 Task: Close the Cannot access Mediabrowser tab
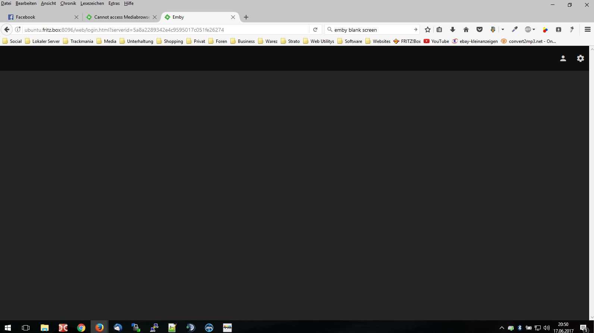(155, 17)
